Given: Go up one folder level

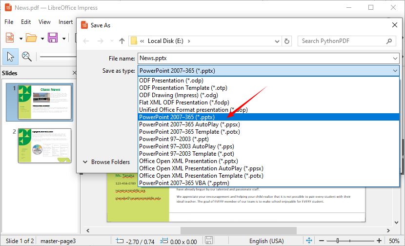Looking at the screenshot, I should click(x=122, y=41).
